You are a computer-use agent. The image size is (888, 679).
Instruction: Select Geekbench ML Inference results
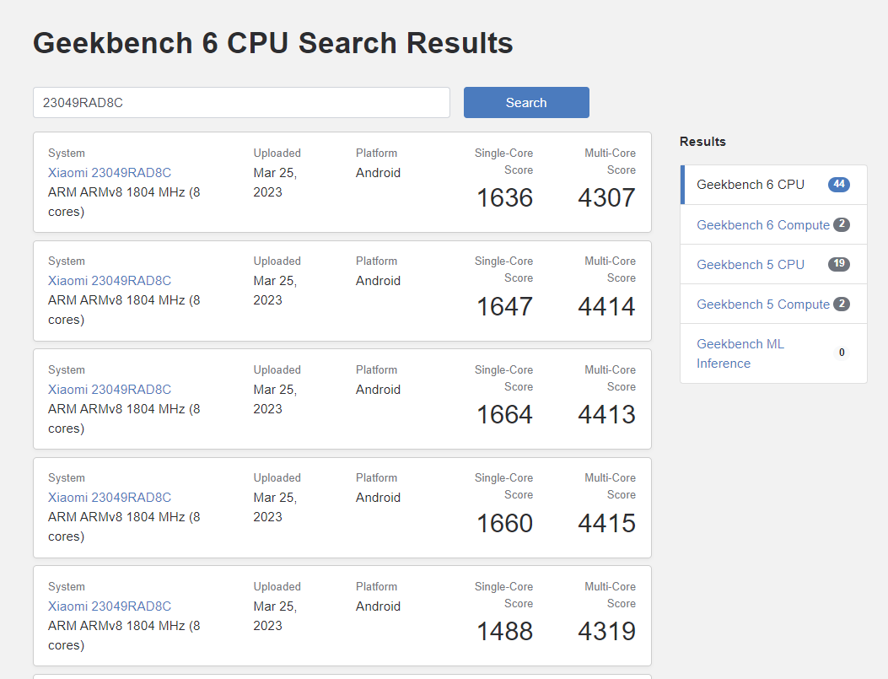click(740, 353)
